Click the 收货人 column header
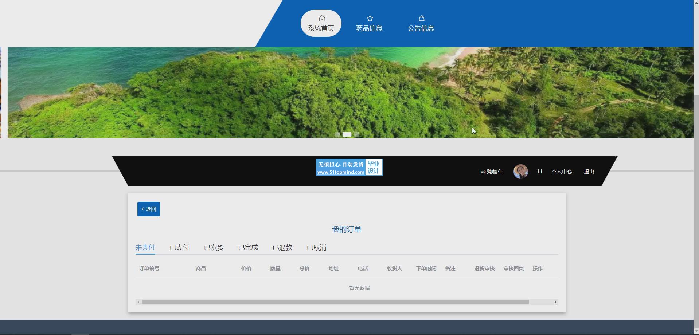The image size is (699, 335). pos(394,268)
